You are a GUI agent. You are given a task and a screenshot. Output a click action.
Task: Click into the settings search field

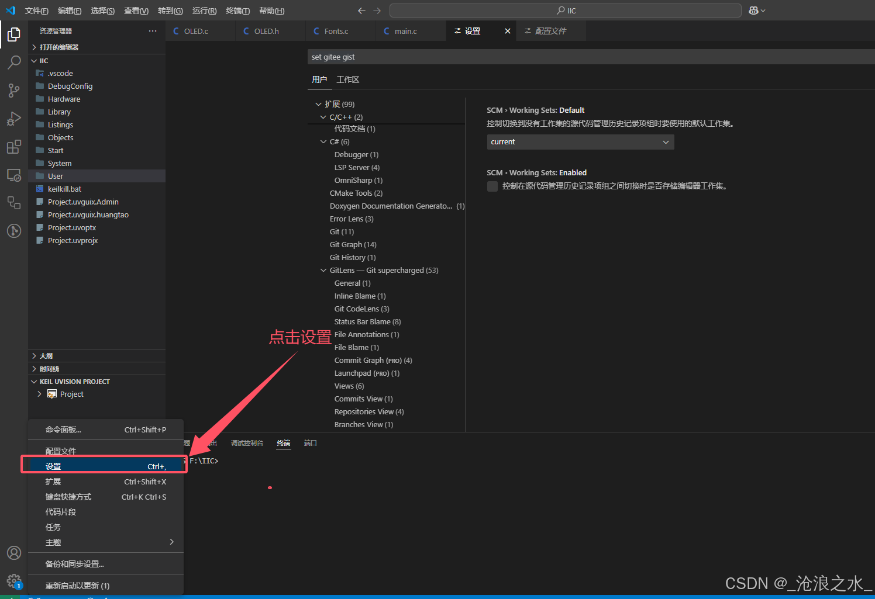pyautogui.click(x=585, y=57)
